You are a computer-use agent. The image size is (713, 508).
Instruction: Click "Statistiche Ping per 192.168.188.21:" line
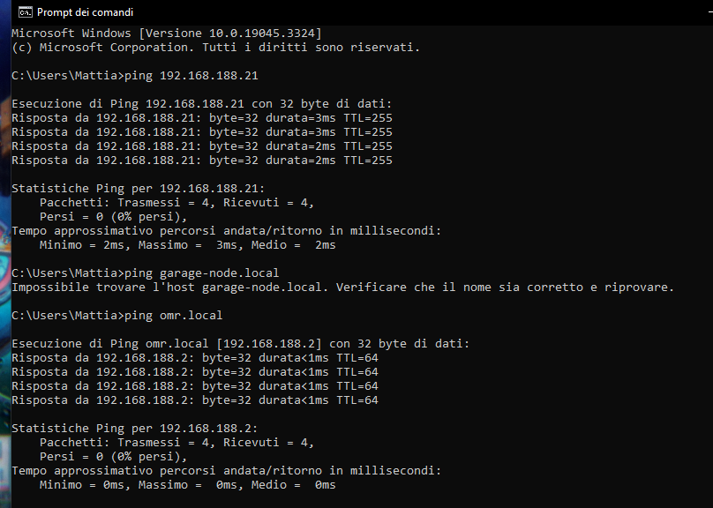139,188
